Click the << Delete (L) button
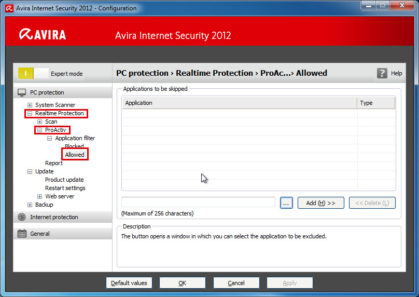This screenshot has height=297, width=419. [x=372, y=203]
